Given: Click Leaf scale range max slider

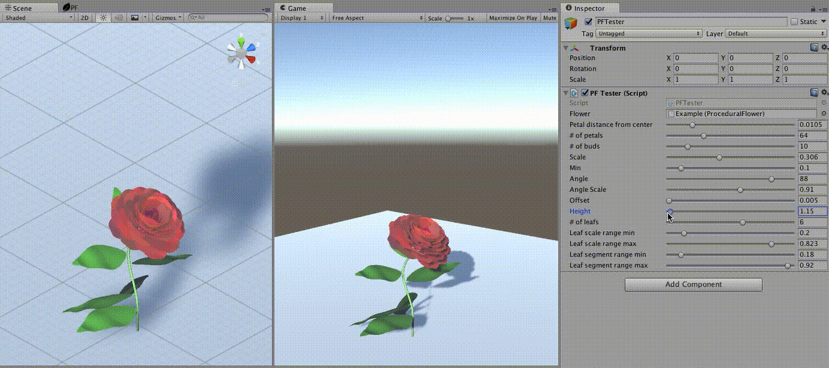Looking at the screenshot, I should pos(730,244).
